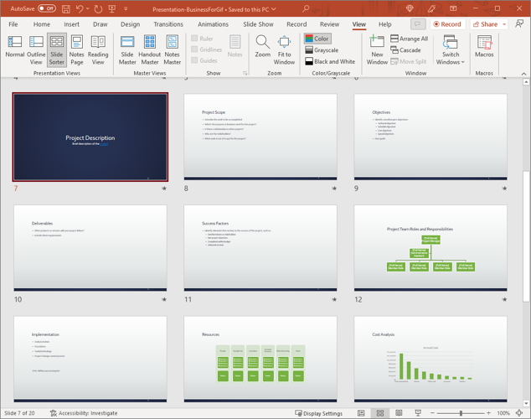The width and height of the screenshot is (531, 419).
Task: Click the zoom out minus button
Action: click(x=432, y=413)
